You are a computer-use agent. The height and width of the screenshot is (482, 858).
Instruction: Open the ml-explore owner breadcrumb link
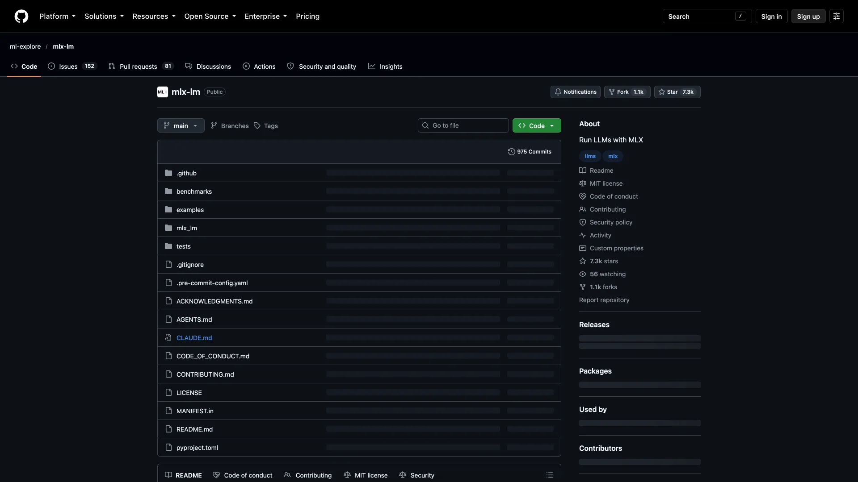(25, 46)
